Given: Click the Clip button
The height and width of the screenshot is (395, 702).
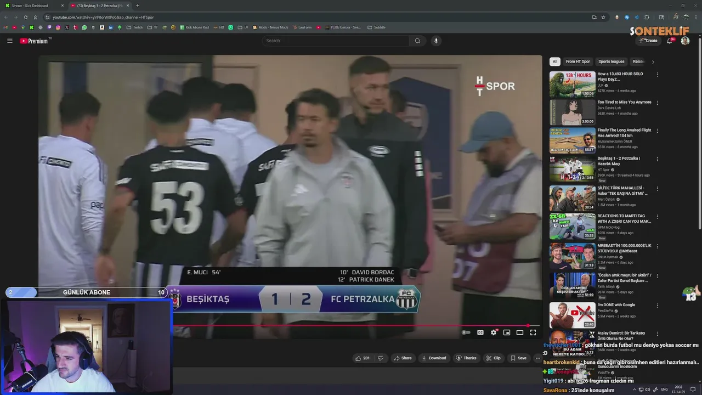Looking at the screenshot, I should pyautogui.click(x=493, y=358).
